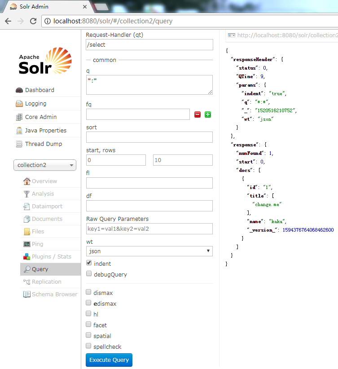The image size is (338, 369).
Task: Click the _version_ number in results
Action: point(308,230)
